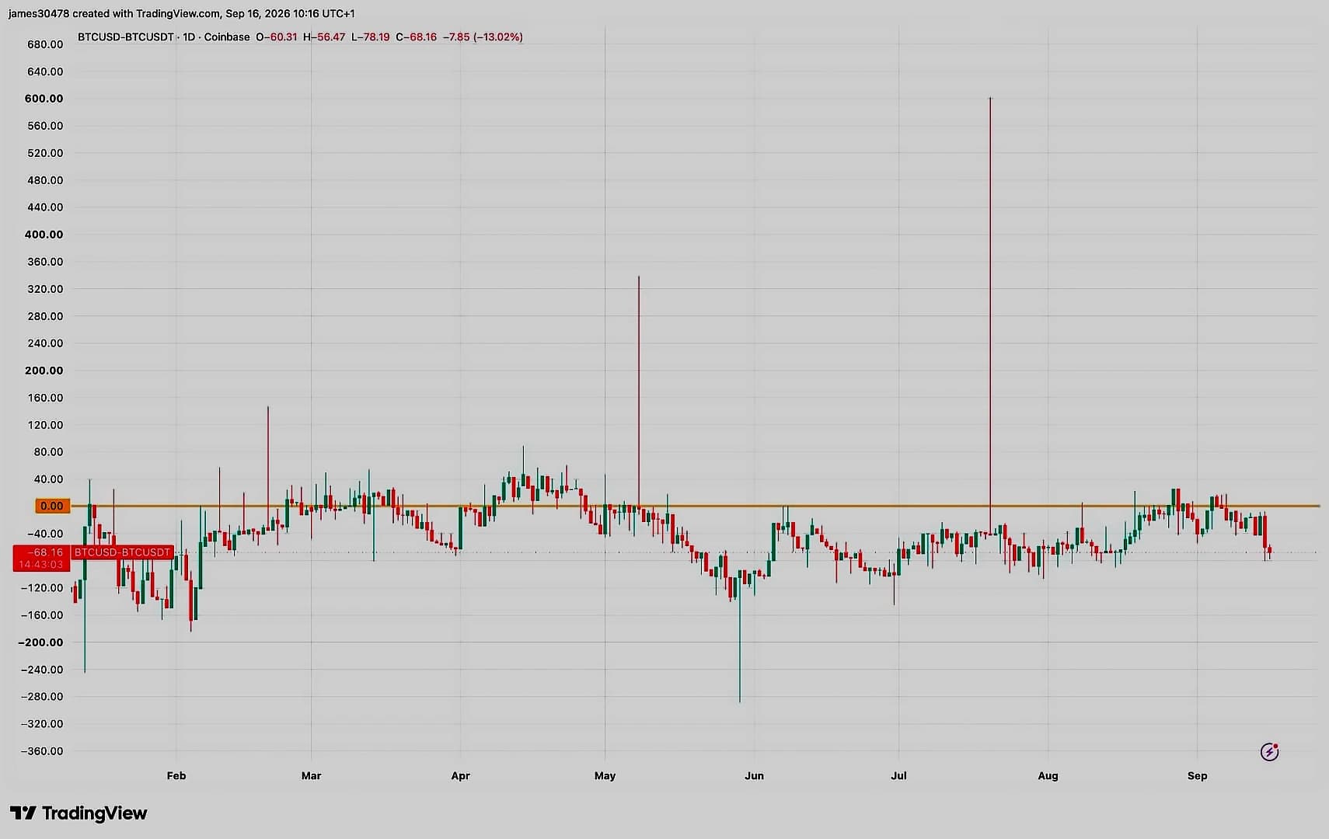Screen dimensions: 1329x839
Task: Click the Jun label on time axis
Action: (x=754, y=775)
